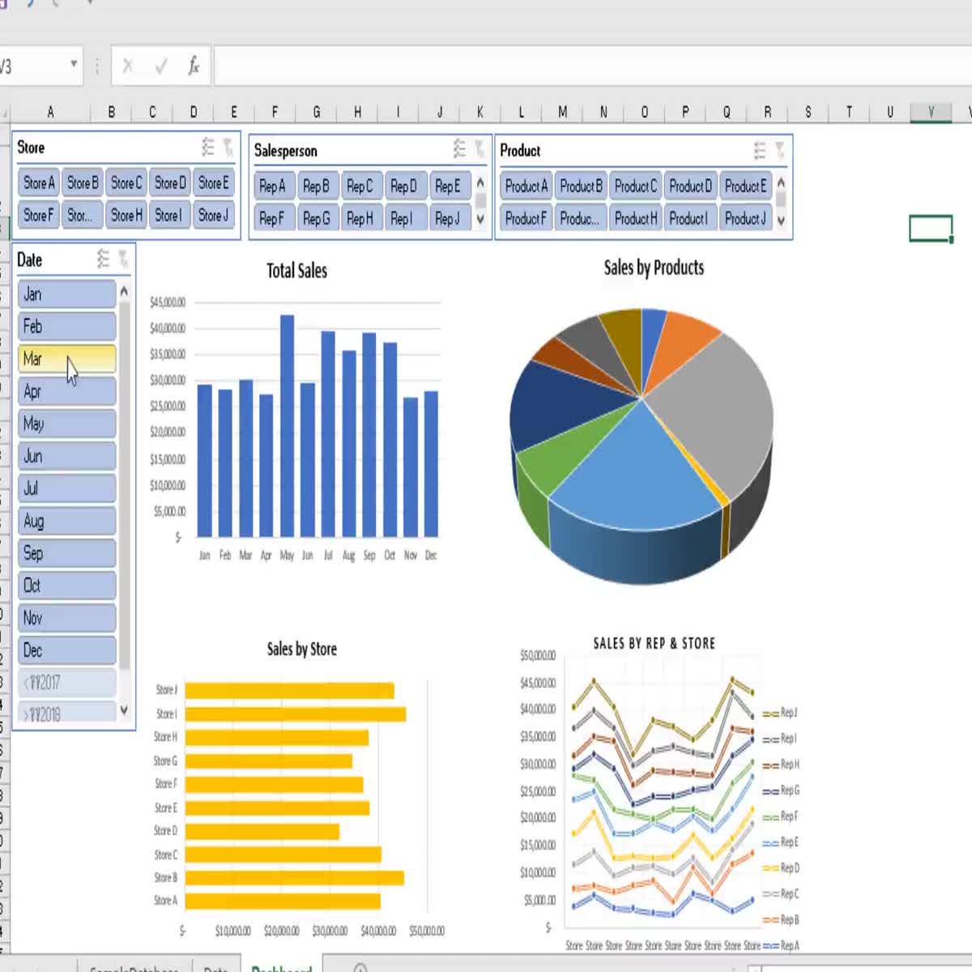The image size is (972, 972).
Task: Toggle multi-select in the Salesperson slicer
Action: point(459,149)
